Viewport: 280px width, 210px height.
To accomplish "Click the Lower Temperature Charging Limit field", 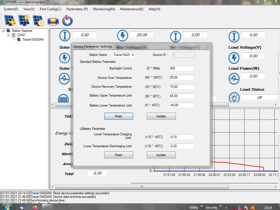I will pyautogui.click(x=181, y=137).
